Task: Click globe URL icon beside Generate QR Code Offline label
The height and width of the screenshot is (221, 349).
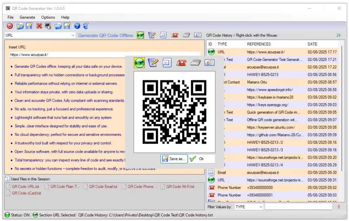Action: (x=141, y=35)
